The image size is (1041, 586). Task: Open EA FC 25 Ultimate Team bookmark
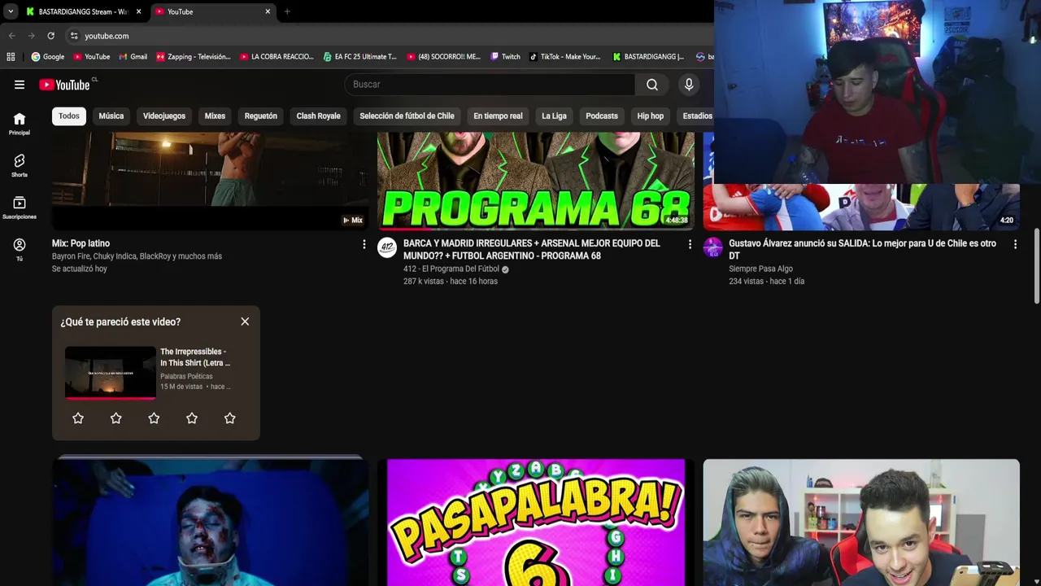[x=359, y=57]
